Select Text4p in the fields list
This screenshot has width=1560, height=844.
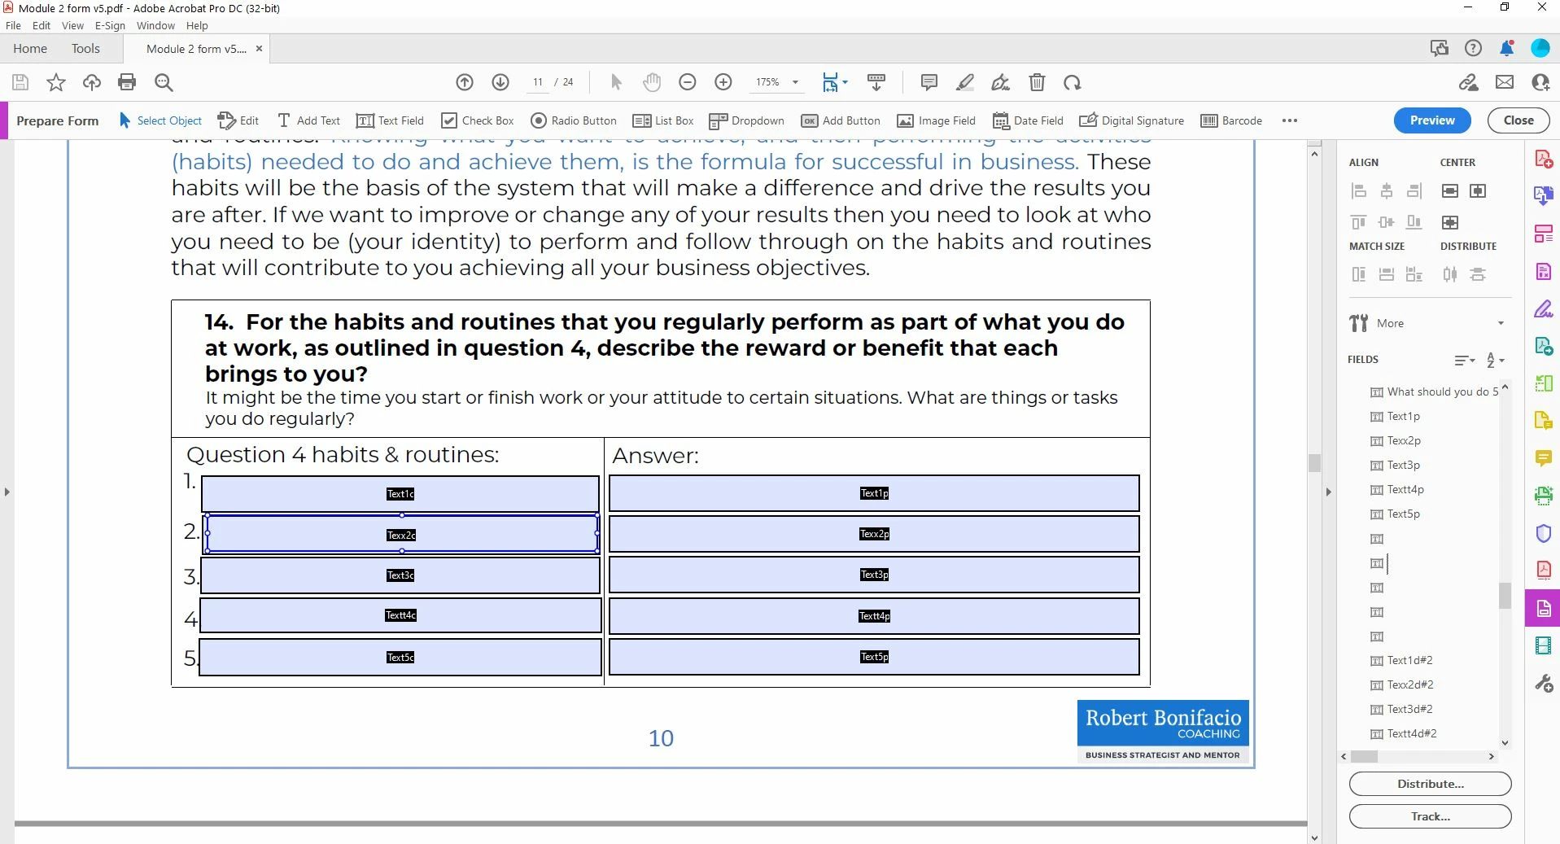[1405, 489]
